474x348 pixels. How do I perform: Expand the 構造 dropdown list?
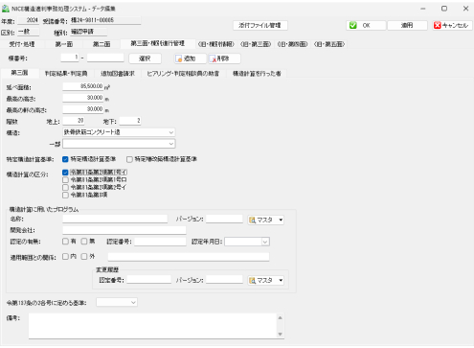point(171,132)
